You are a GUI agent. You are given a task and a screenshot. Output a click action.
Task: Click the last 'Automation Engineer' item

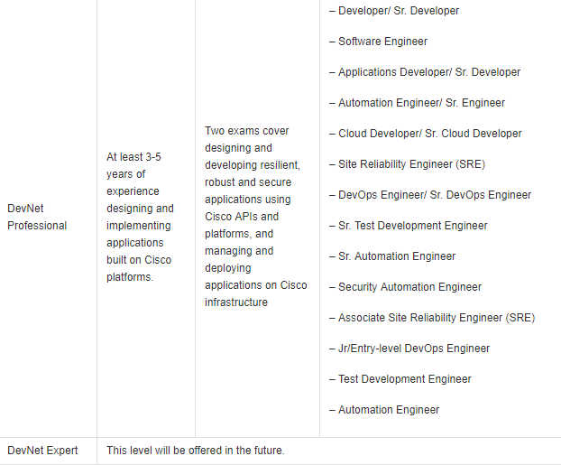384,410
